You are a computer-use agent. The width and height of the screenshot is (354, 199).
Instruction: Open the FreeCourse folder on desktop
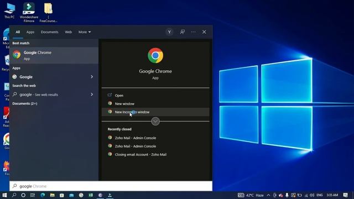tap(48, 13)
